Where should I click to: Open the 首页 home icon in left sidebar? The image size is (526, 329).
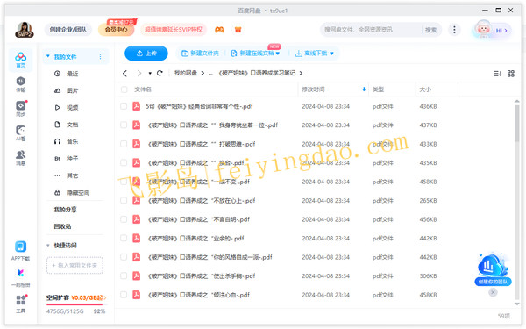20,60
